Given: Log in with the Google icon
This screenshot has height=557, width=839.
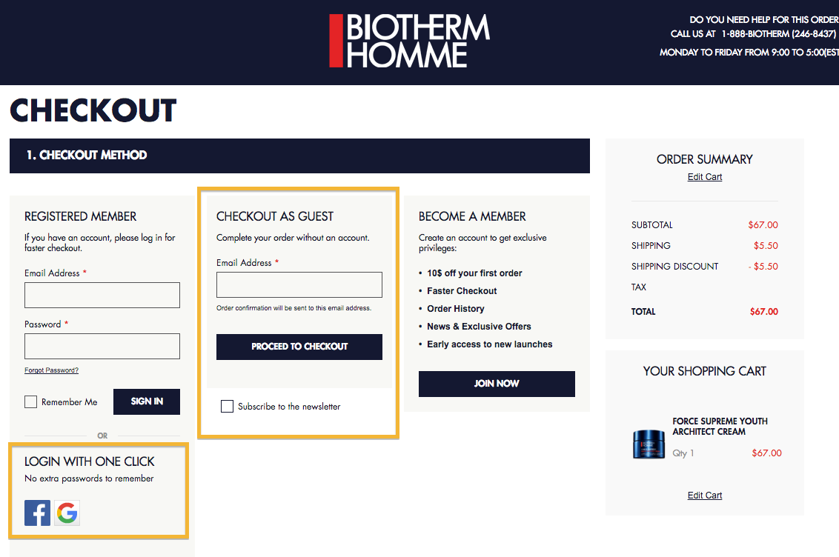Looking at the screenshot, I should (x=67, y=513).
